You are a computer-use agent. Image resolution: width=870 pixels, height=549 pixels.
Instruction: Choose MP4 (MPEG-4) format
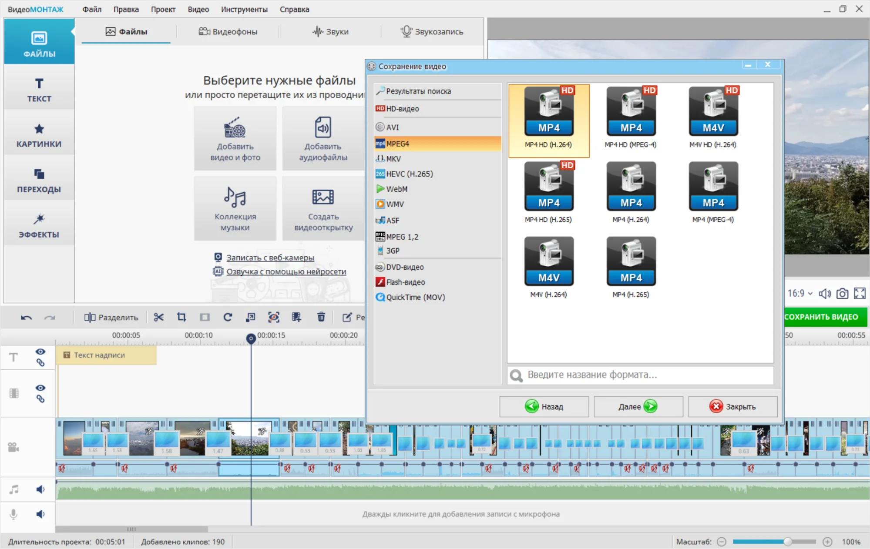pos(713,193)
